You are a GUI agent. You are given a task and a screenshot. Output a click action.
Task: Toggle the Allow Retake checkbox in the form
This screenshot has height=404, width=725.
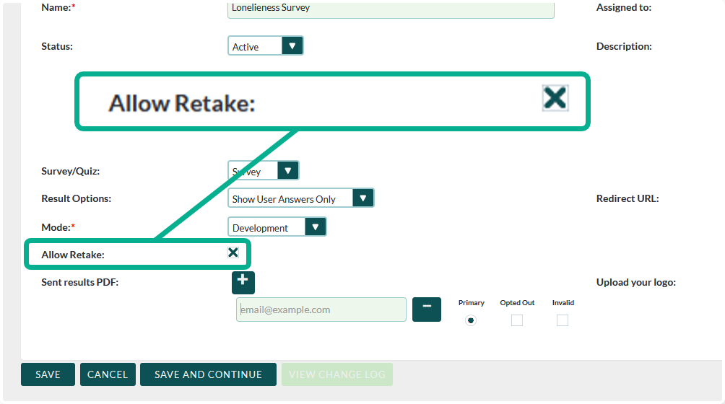coord(233,252)
